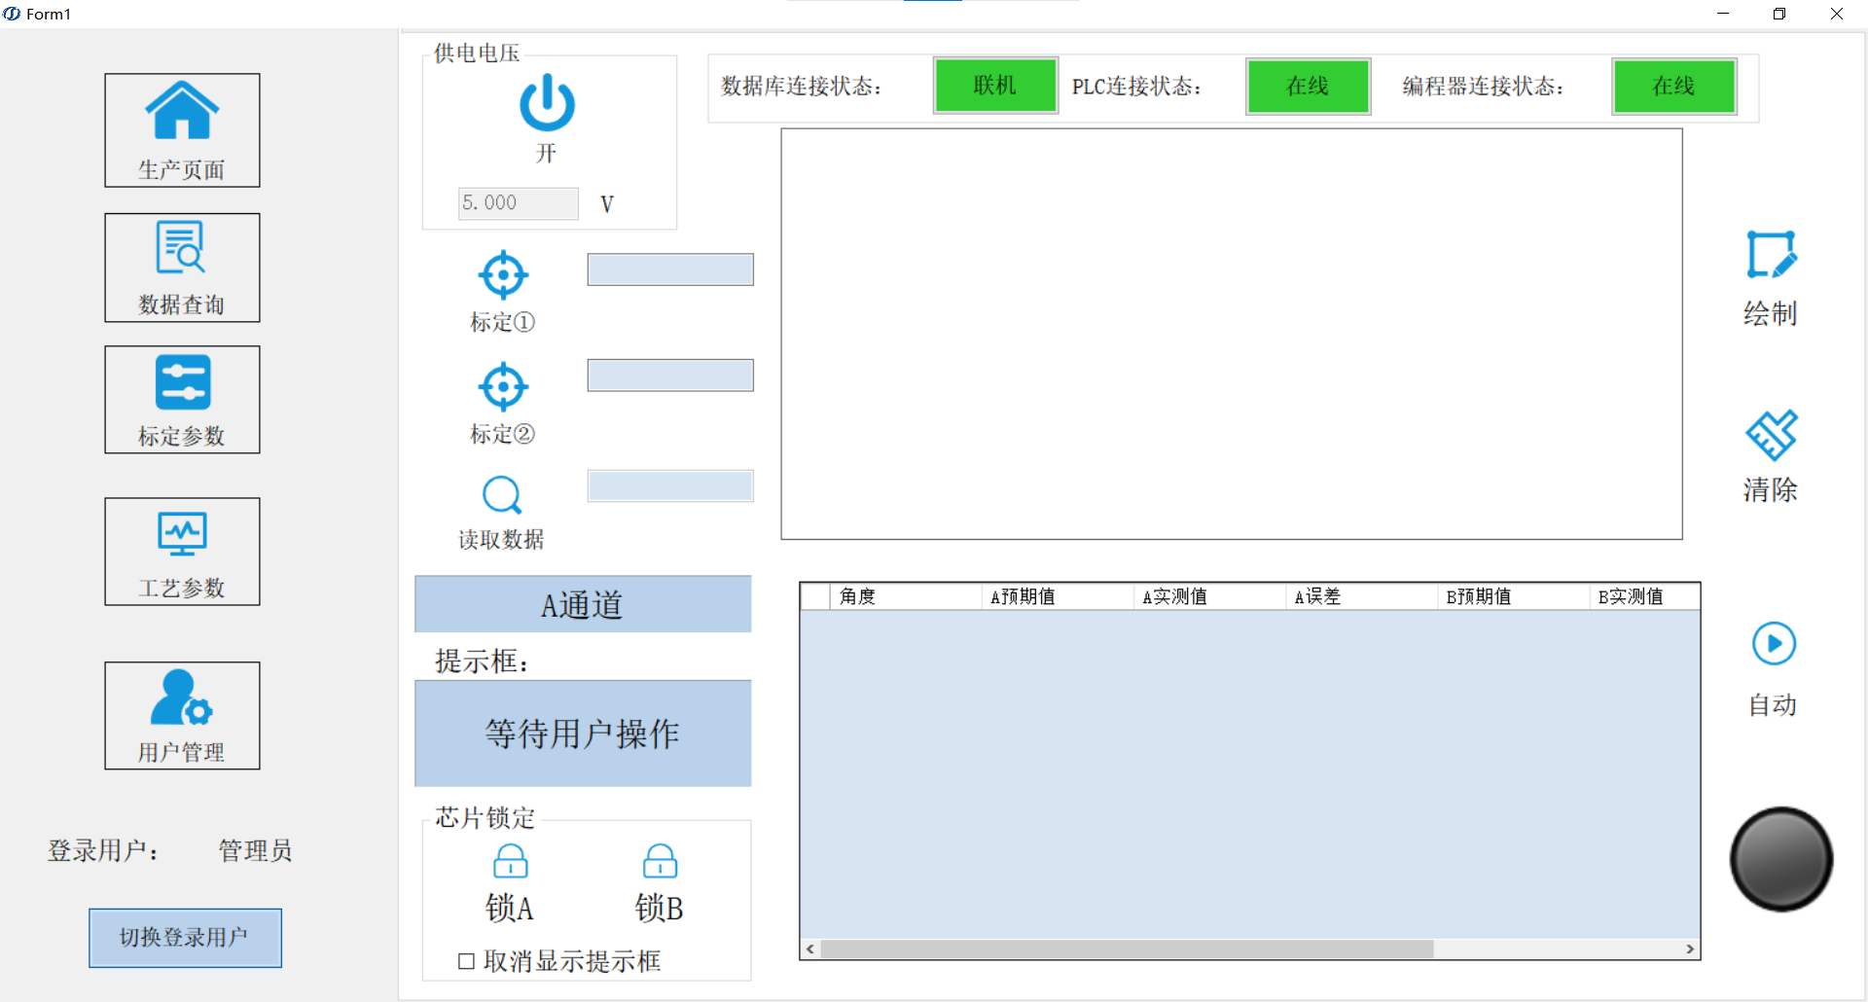Click the B预期值 column header
Screen dimensions: 1868x1002
coord(1514,596)
